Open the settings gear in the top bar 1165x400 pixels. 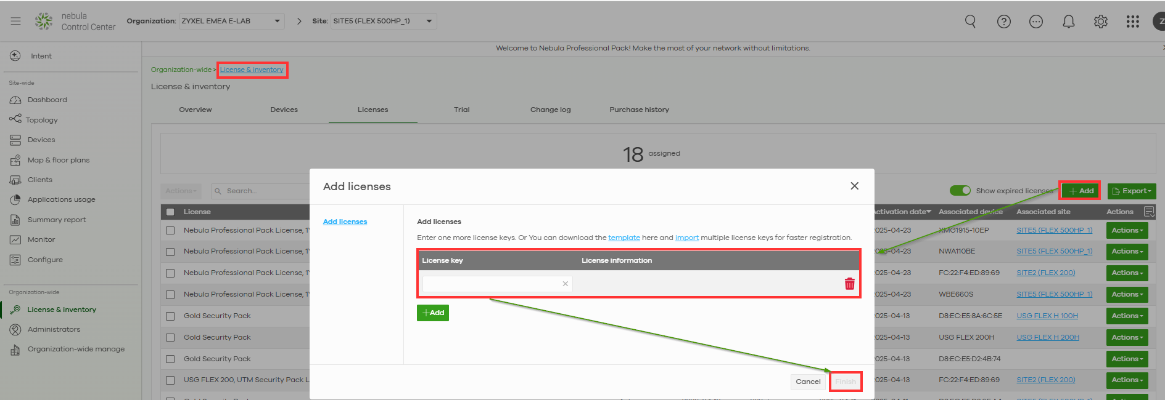[x=1100, y=22]
